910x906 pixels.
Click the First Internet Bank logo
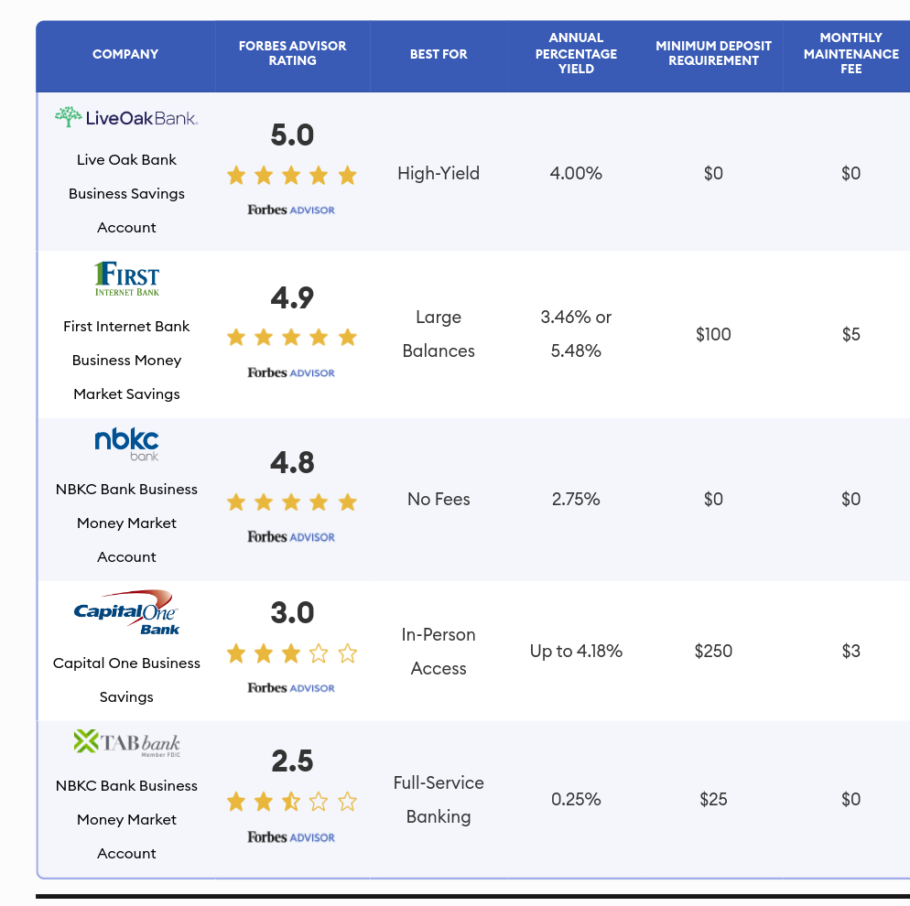126,279
